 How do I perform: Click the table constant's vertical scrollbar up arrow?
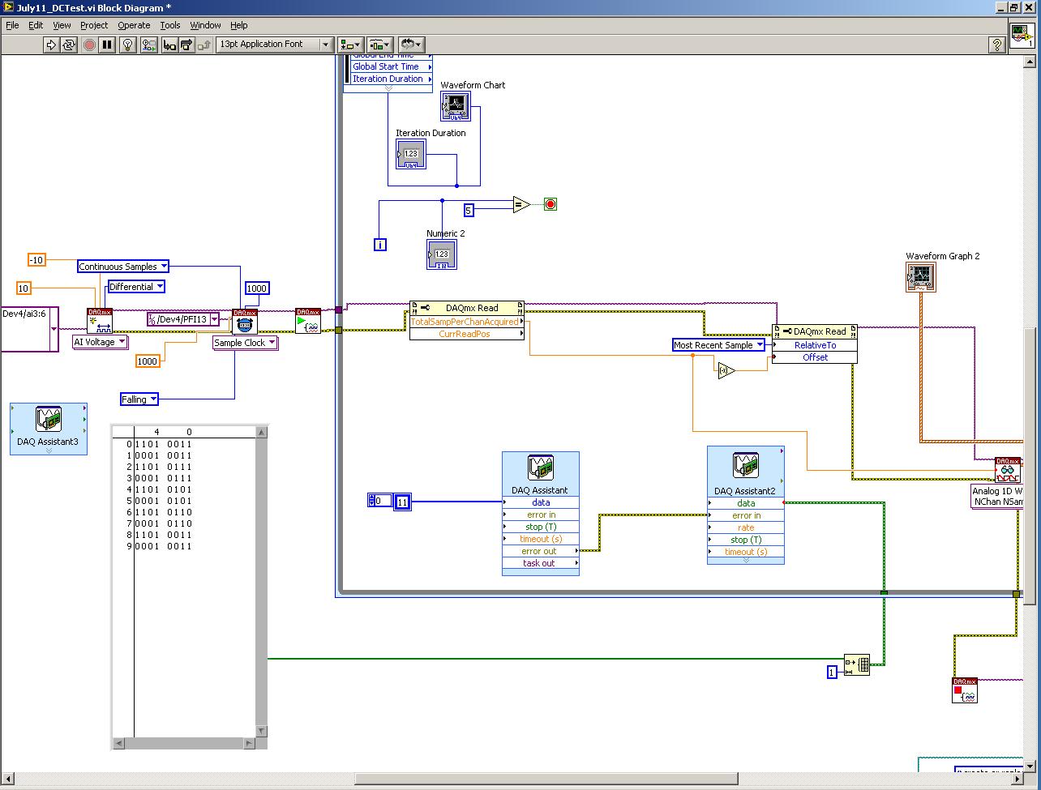point(261,433)
